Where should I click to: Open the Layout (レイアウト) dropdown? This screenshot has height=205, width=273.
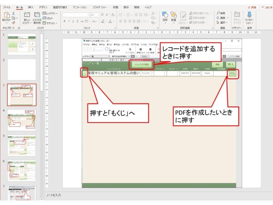(50, 13)
